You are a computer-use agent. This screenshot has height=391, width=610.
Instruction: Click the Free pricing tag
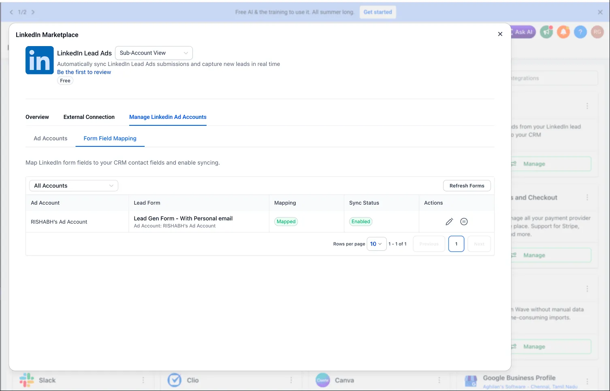coord(65,81)
